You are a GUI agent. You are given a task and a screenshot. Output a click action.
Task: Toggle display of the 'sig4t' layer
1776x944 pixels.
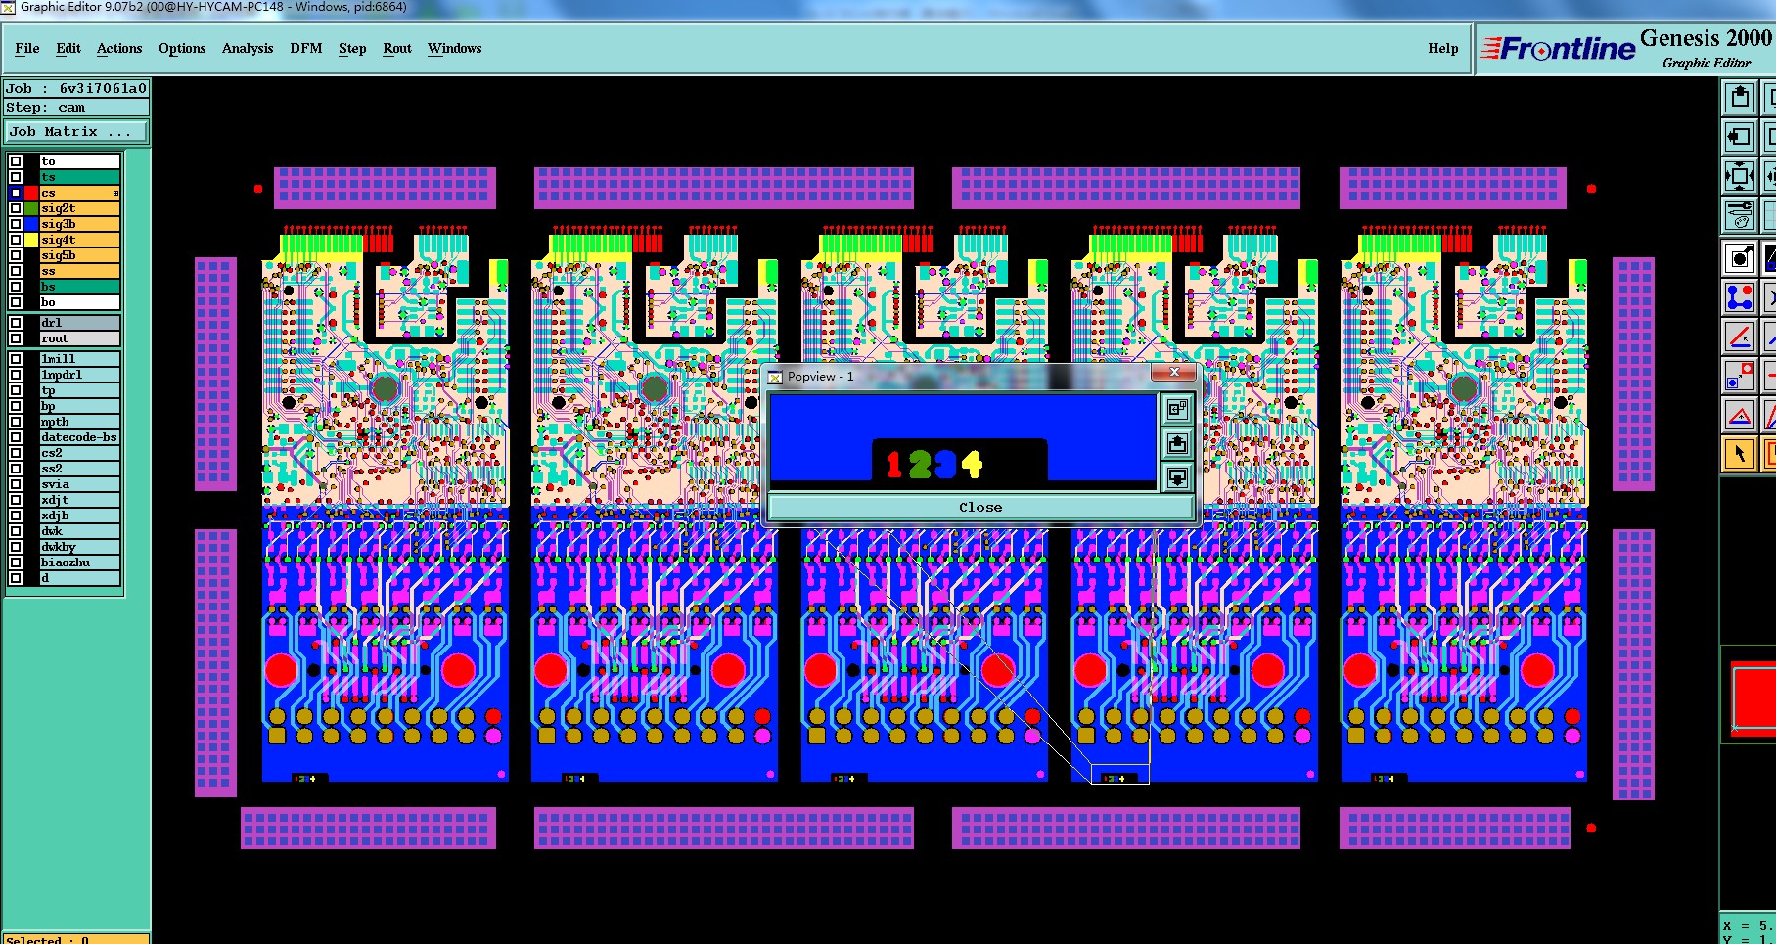click(x=16, y=240)
